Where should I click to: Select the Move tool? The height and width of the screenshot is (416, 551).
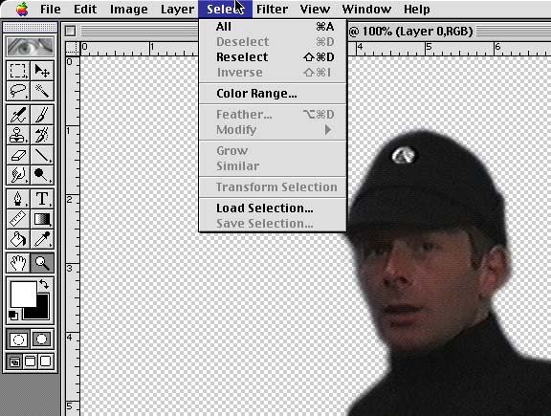[42, 71]
